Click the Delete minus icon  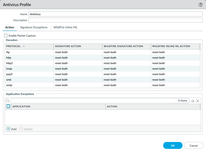point(21,129)
